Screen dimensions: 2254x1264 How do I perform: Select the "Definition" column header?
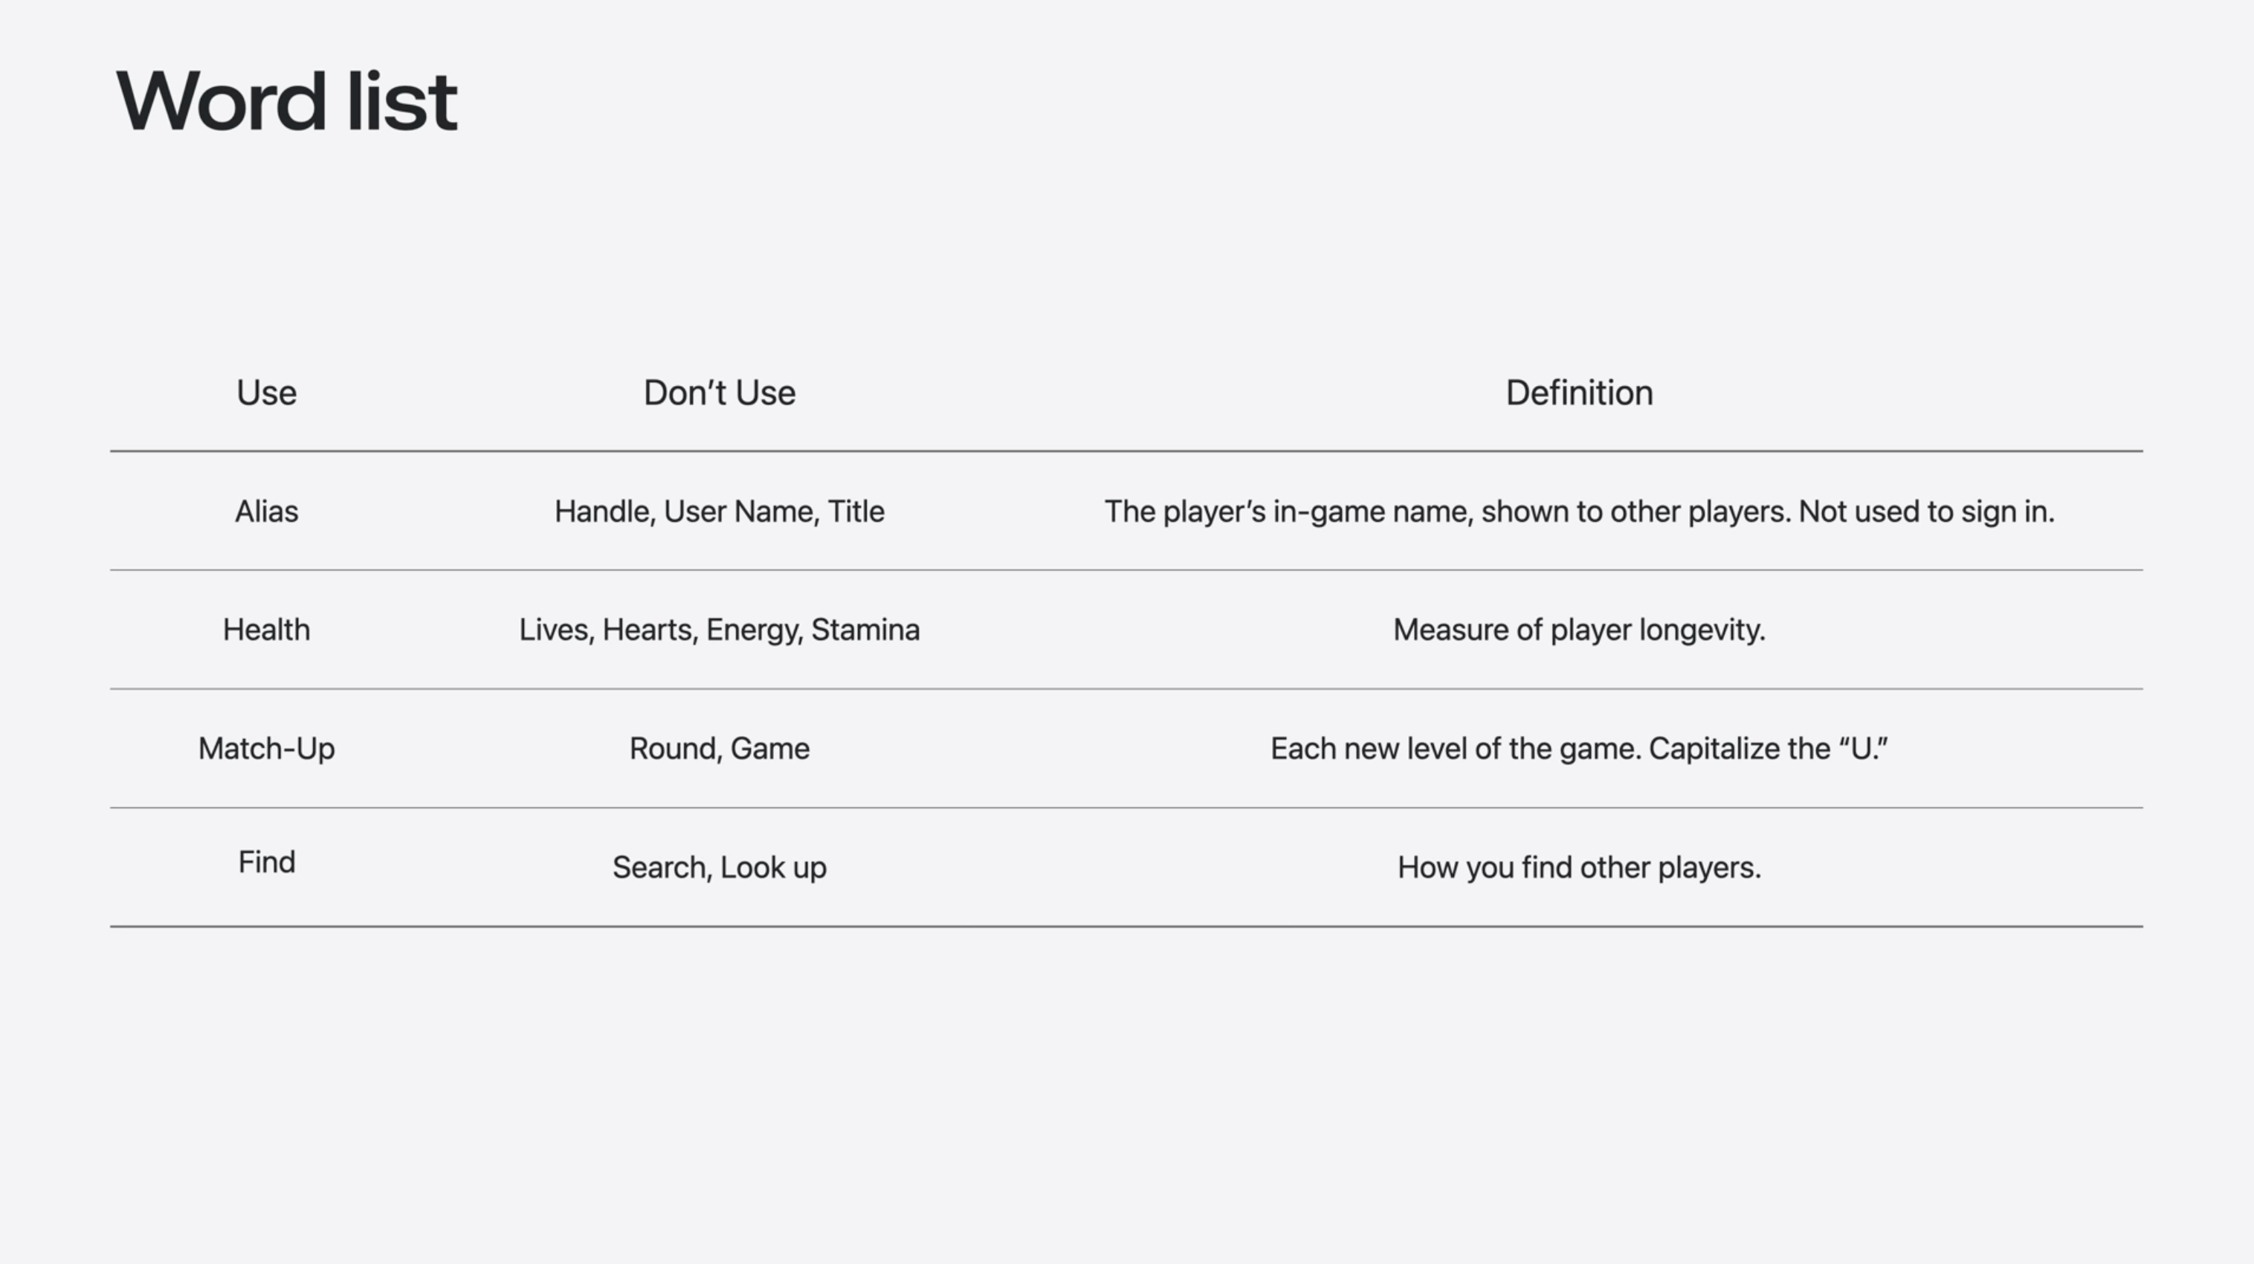pyautogui.click(x=1578, y=393)
